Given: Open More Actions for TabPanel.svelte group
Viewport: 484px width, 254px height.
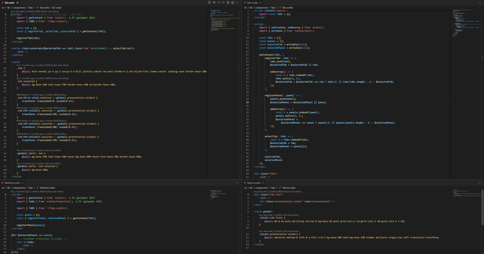Looking at the screenshot, I should pos(237,183).
